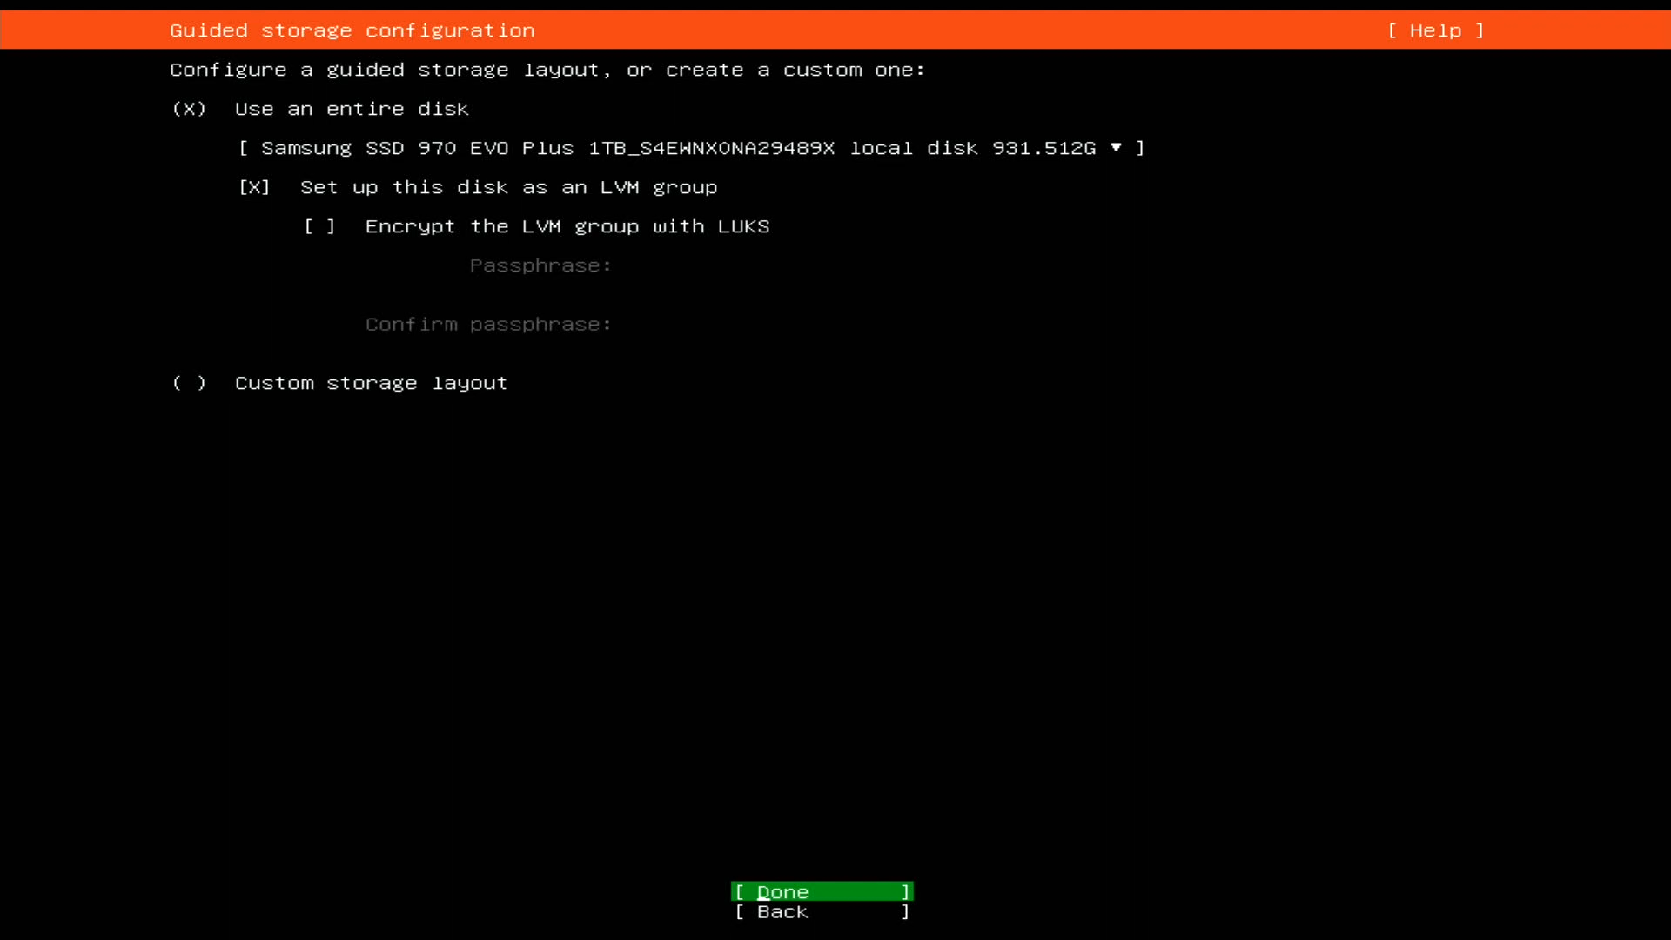Click the 'Use an entire disk' label text
Image resolution: width=1671 pixels, height=940 pixels.
pyautogui.click(x=352, y=109)
